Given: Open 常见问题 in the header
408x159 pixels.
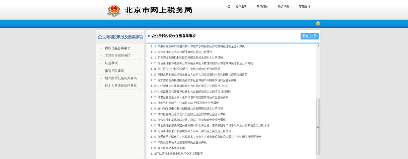Looking at the screenshot, I should (x=262, y=6).
